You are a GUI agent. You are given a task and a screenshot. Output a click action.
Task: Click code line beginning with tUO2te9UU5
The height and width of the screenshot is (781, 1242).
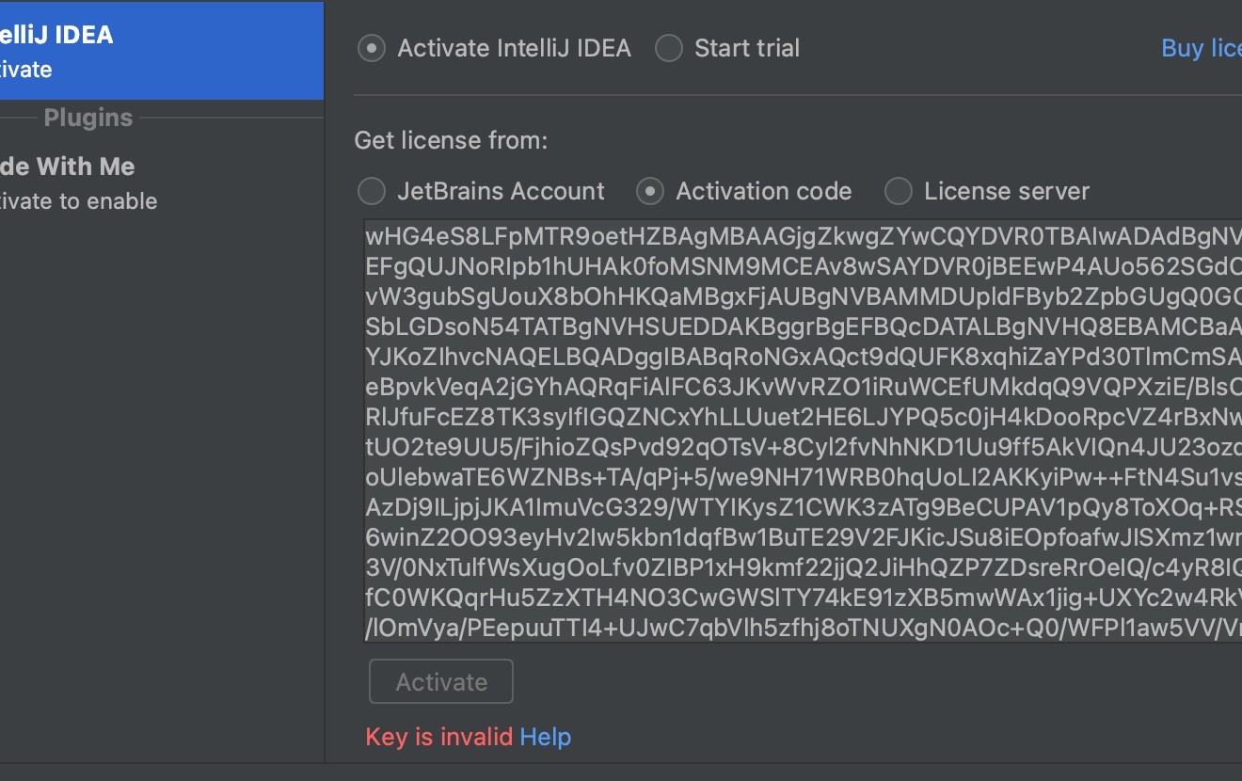click(x=804, y=446)
